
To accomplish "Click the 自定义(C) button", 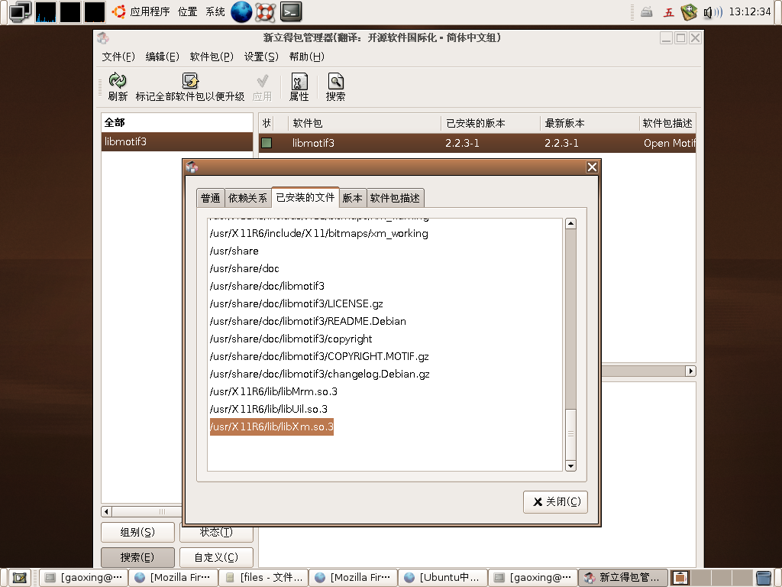I will coord(216,557).
